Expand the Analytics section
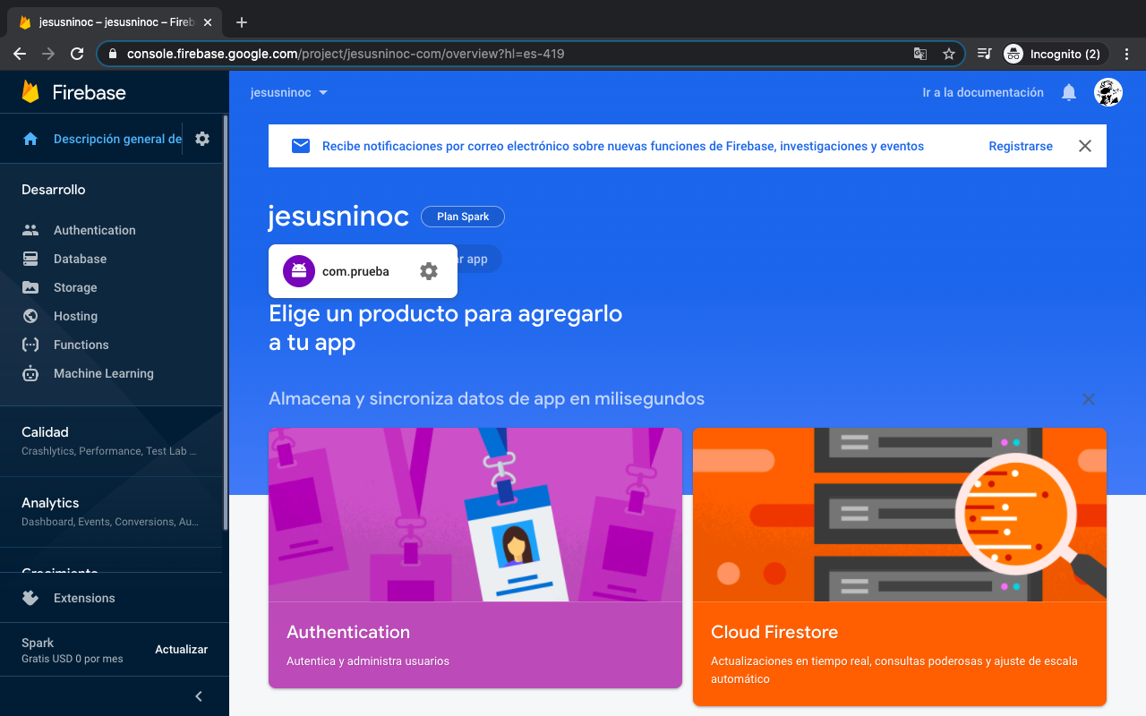Viewport: 1146px width, 716px height. 111,512
